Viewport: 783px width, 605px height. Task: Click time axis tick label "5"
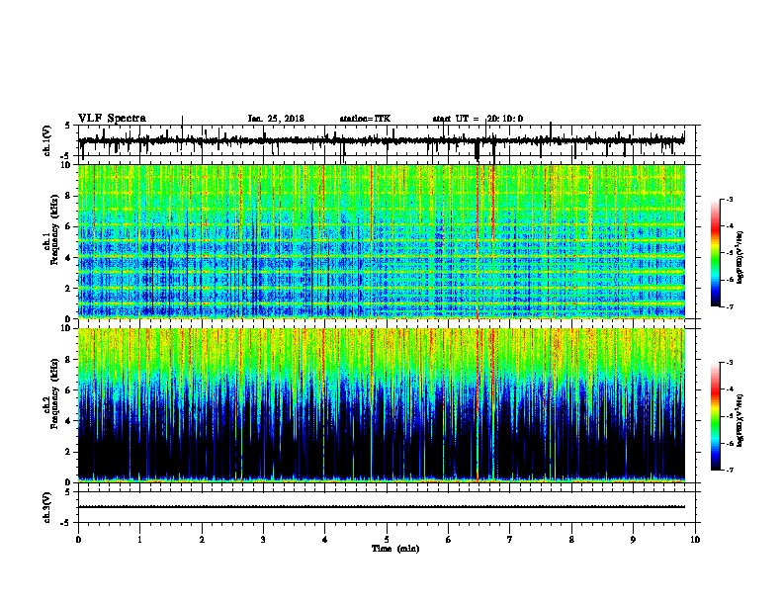(x=387, y=540)
